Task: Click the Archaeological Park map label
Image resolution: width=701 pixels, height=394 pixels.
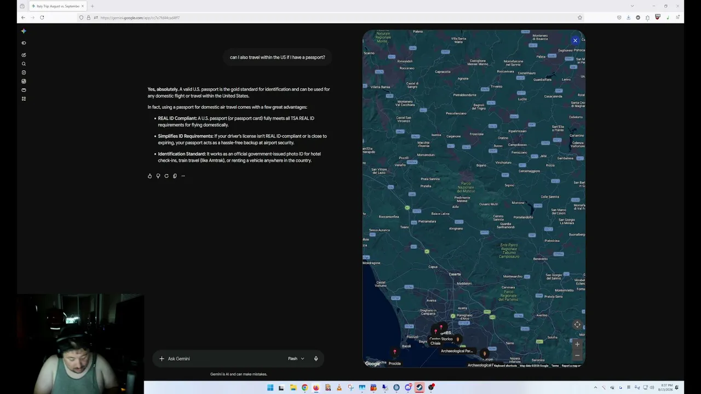Action: 456,351
